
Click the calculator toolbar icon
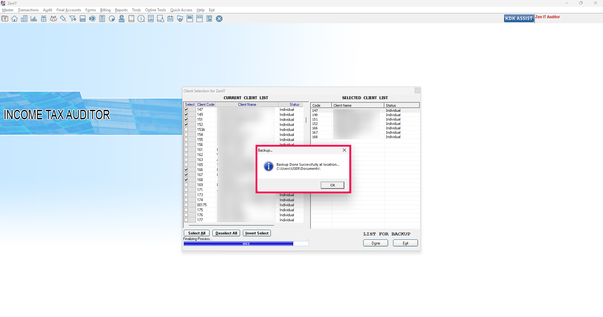point(102,19)
